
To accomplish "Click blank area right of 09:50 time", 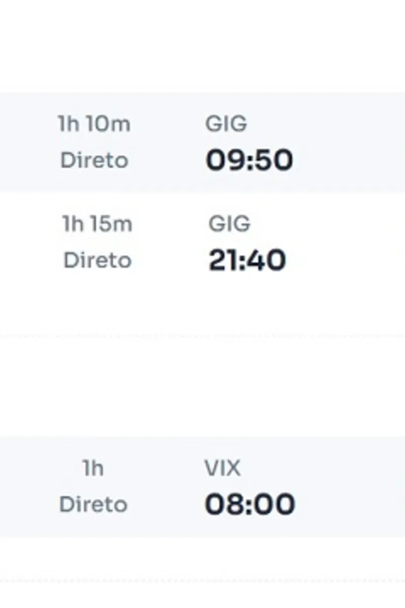I will tap(349, 160).
